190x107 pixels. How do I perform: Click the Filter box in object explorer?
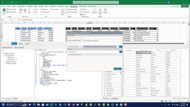point(17,51)
